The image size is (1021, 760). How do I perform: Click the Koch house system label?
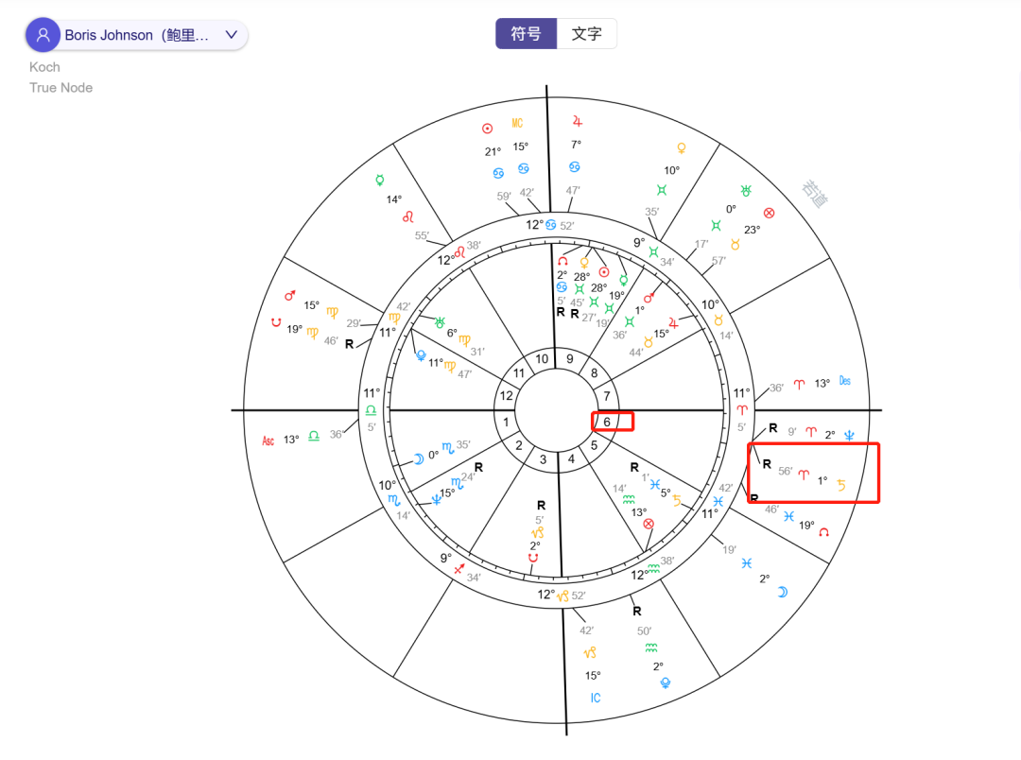[x=44, y=67]
